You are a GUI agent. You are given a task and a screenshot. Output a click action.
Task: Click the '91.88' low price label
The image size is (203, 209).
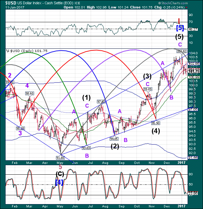click(60, 158)
